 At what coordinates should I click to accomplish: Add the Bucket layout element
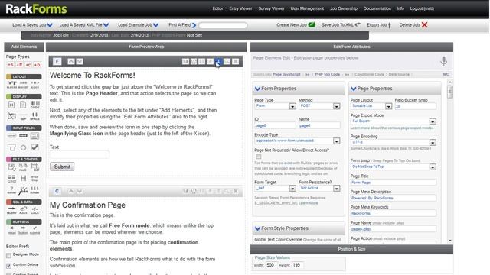pos(23,85)
